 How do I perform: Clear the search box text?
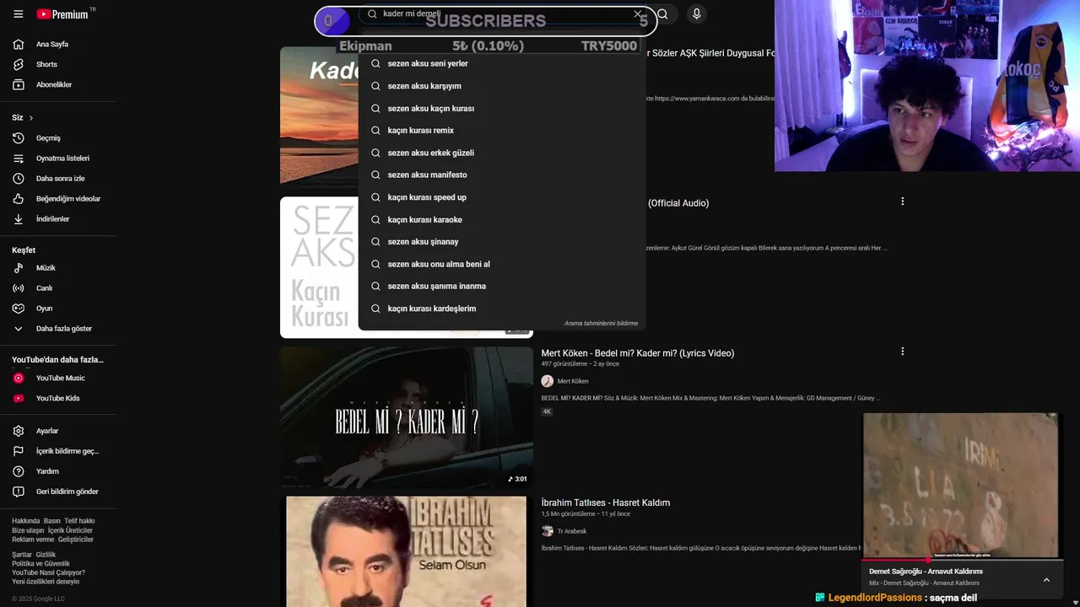(638, 13)
